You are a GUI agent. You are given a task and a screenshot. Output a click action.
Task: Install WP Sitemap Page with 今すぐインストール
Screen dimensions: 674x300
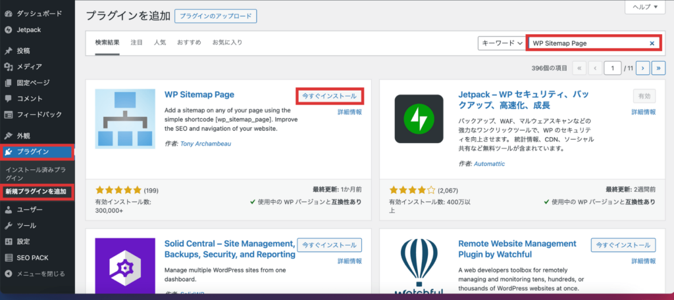329,96
